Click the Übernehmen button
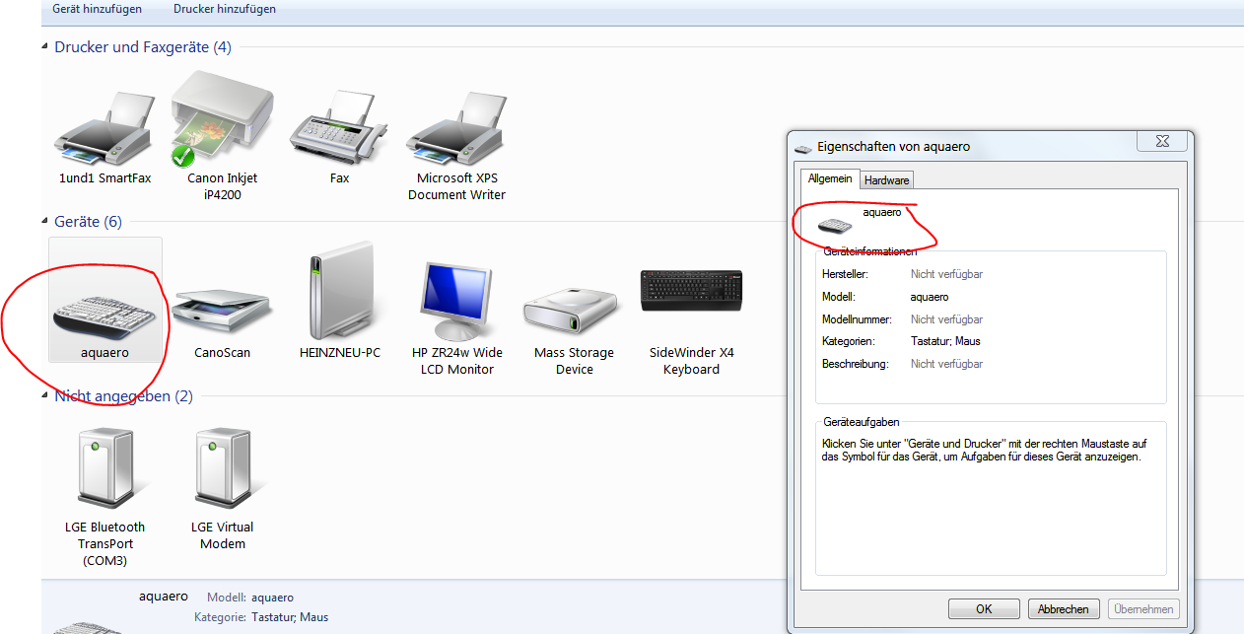 pyautogui.click(x=1143, y=609)
